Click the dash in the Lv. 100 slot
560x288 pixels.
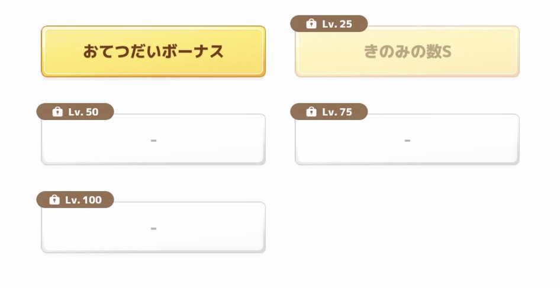point(153,228)
